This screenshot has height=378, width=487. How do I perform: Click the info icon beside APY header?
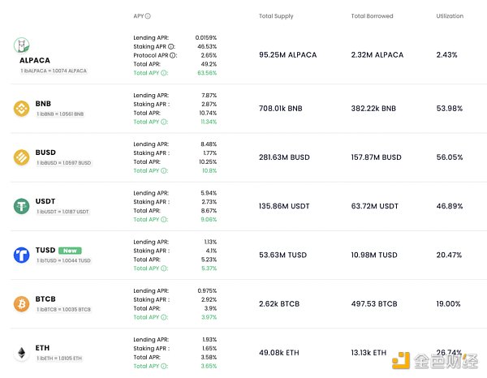(x=148, y=16)
